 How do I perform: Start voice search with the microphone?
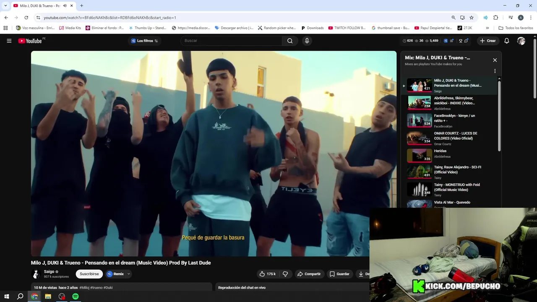click(307, 41)
